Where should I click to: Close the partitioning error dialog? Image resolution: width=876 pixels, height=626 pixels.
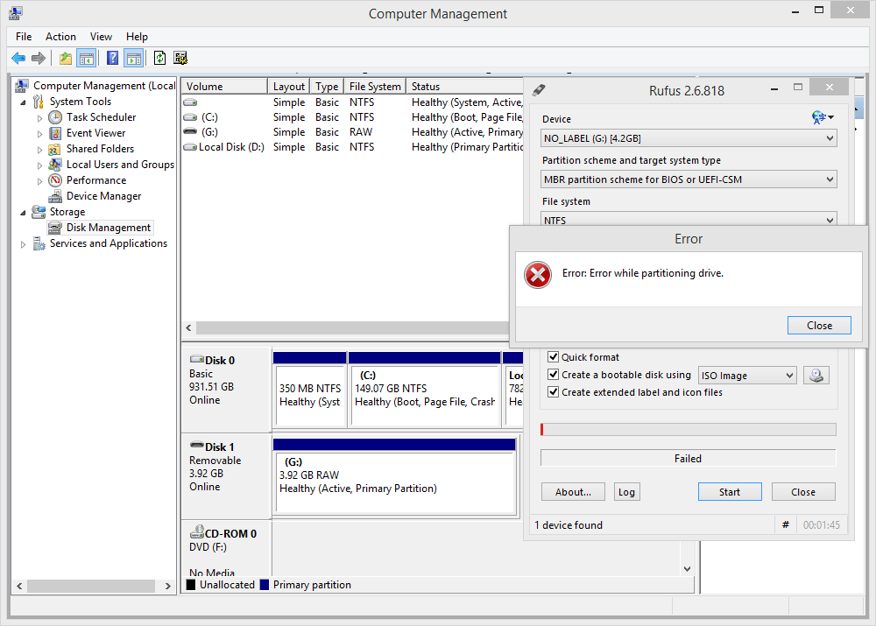[818, 325]
